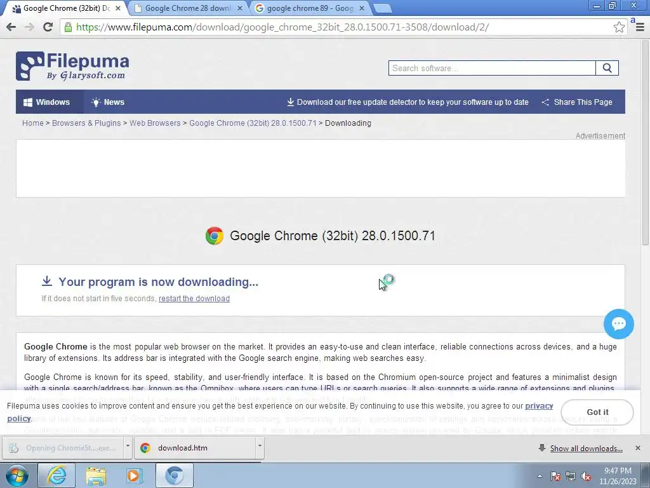Open Windows Explorer folder in taskbar
The width and height of the screenshot is (650, 488).
96,475
